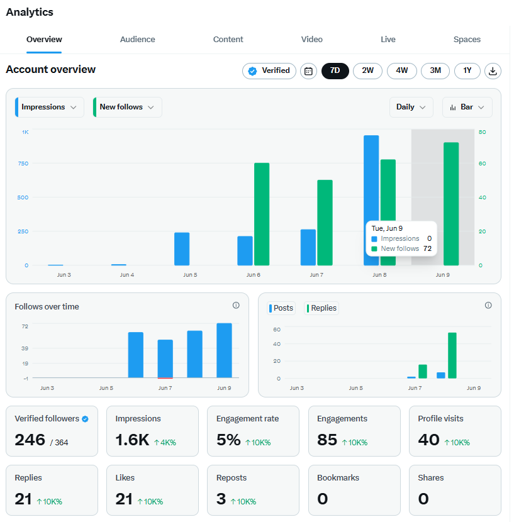Open the New follows metric dropdown
514x522 pixels.
click(x=128, y=107)
